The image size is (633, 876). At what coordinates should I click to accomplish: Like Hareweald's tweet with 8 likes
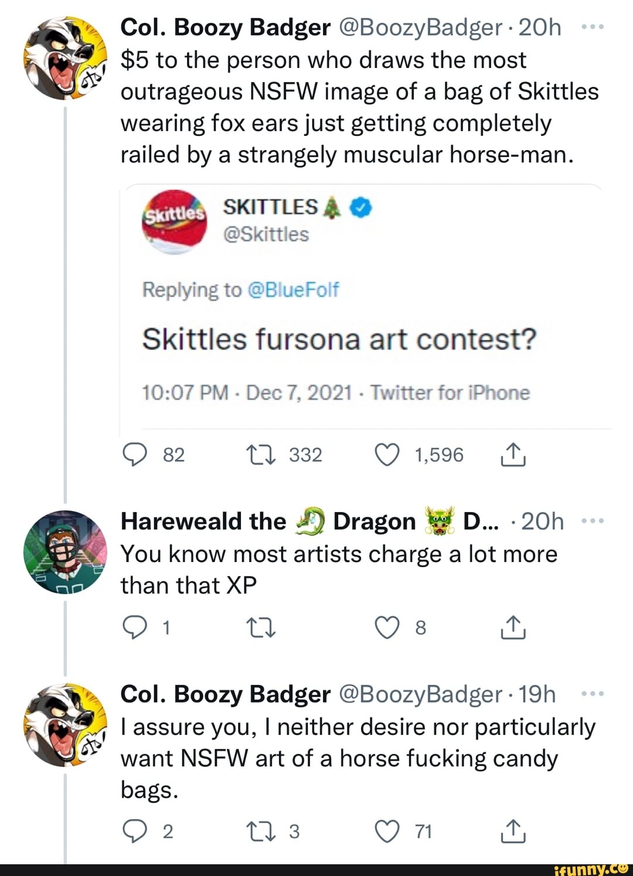pos(387,628)
